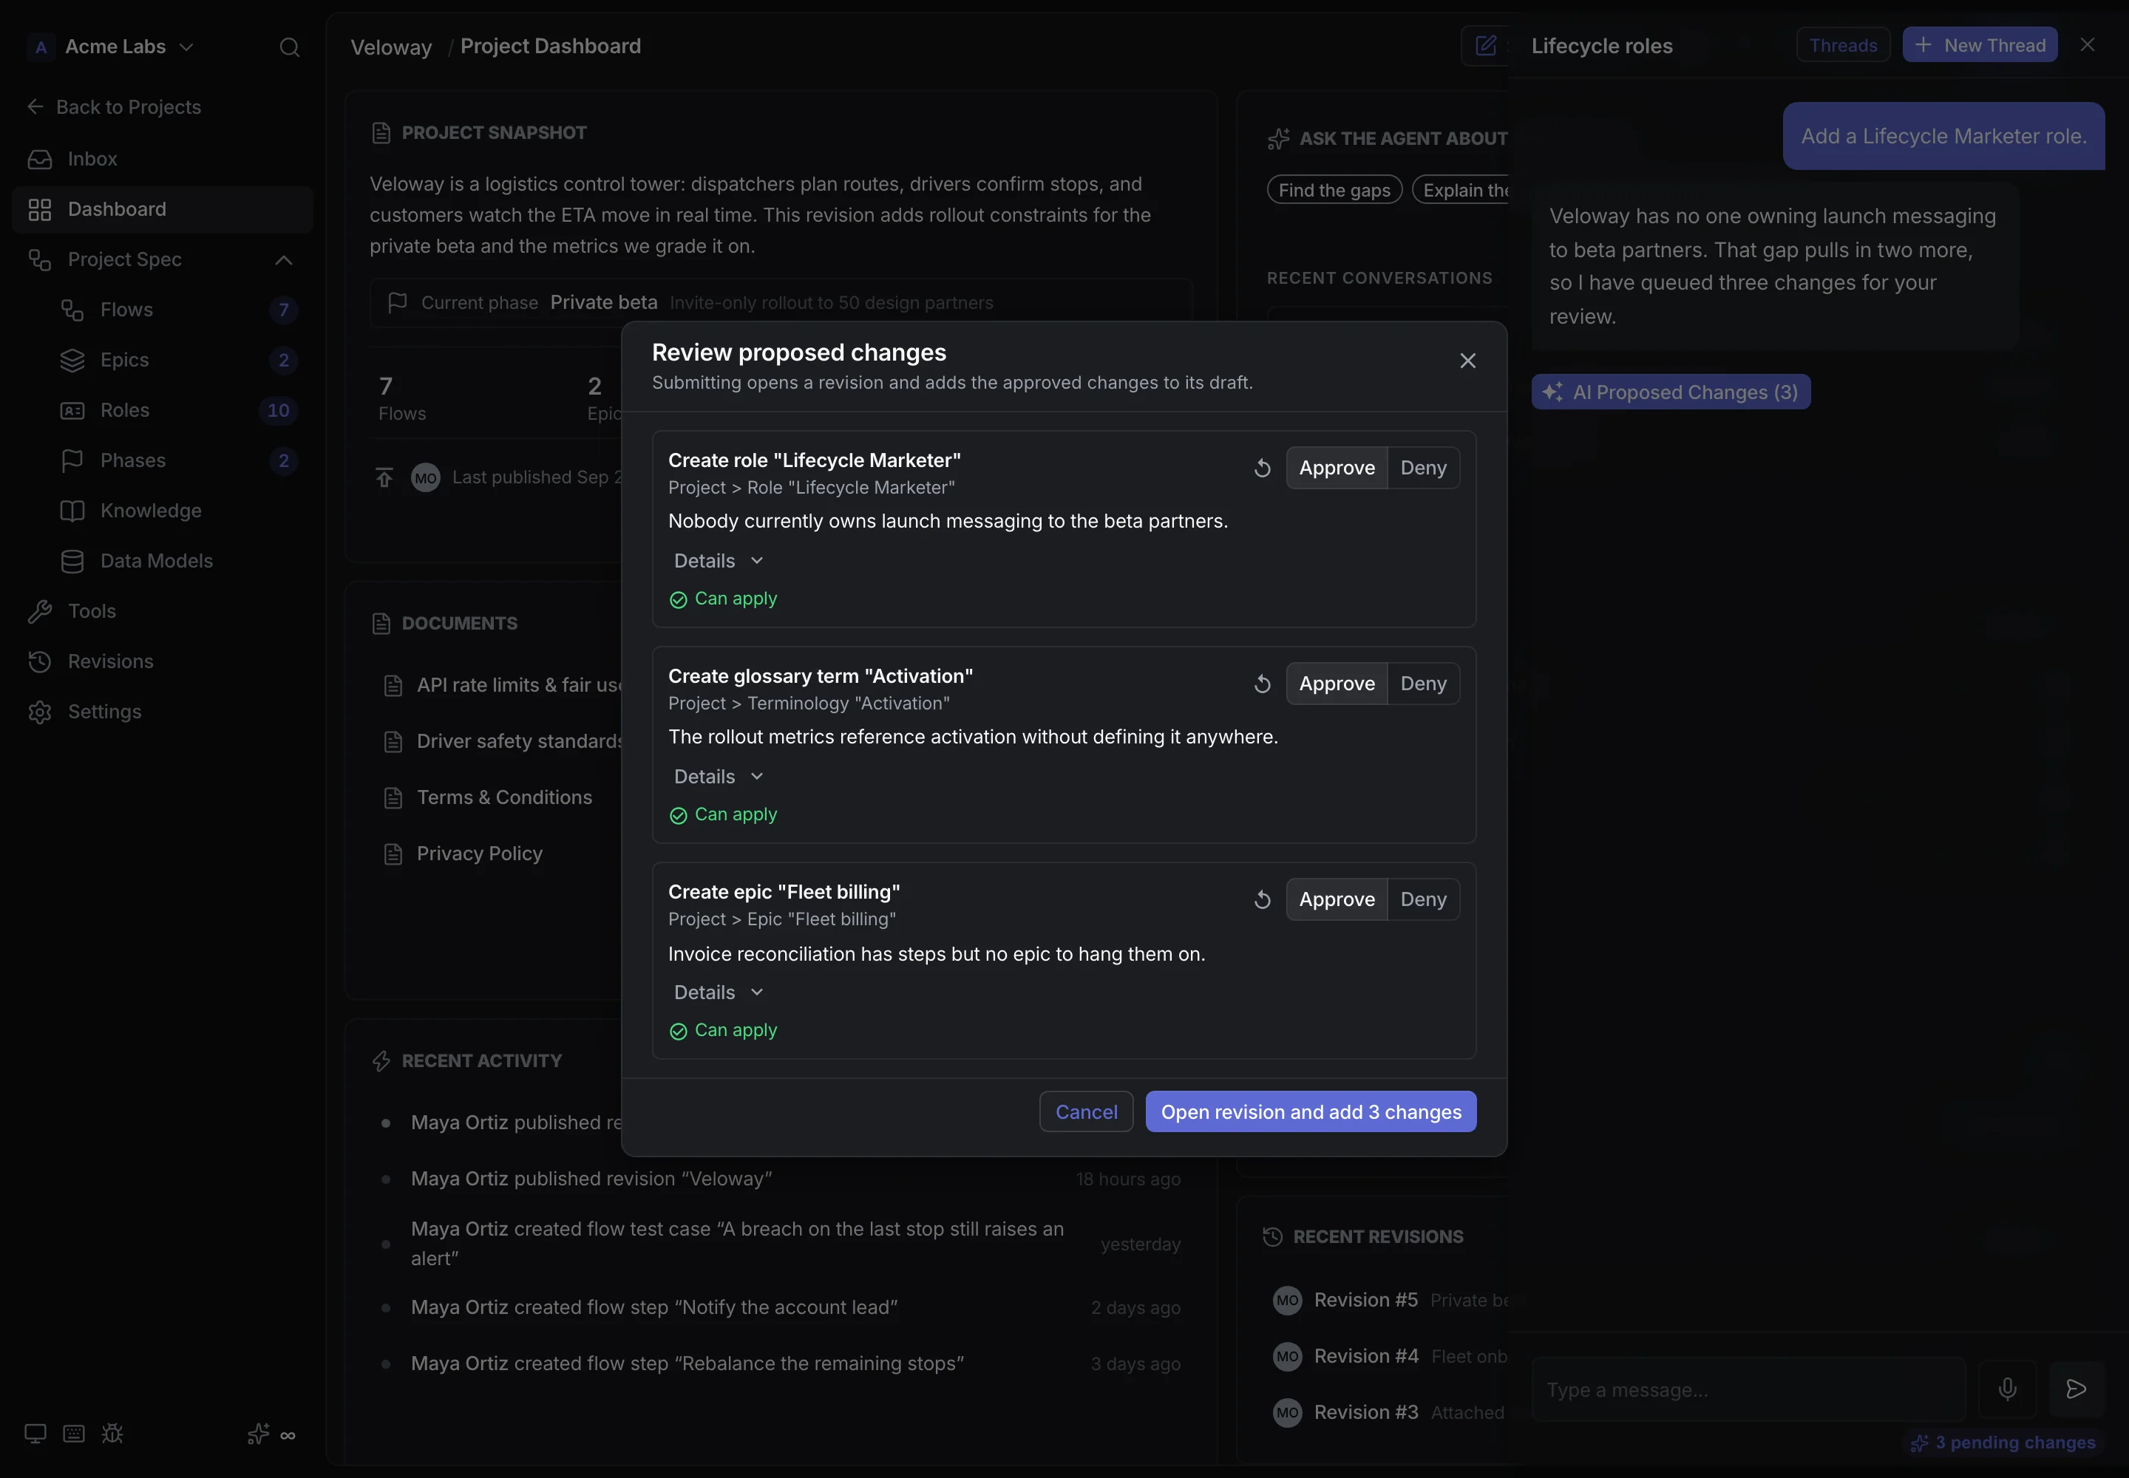
Task: Open AI Proposed Changes (3) chip
Action: point(1671,392)
